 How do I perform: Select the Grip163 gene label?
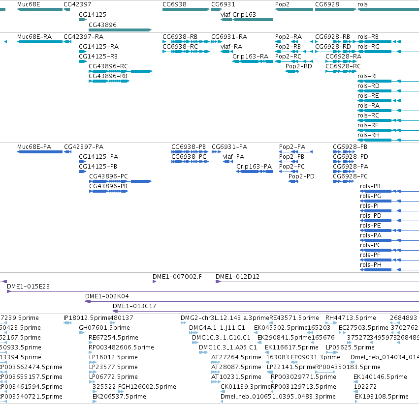[244, 14]
